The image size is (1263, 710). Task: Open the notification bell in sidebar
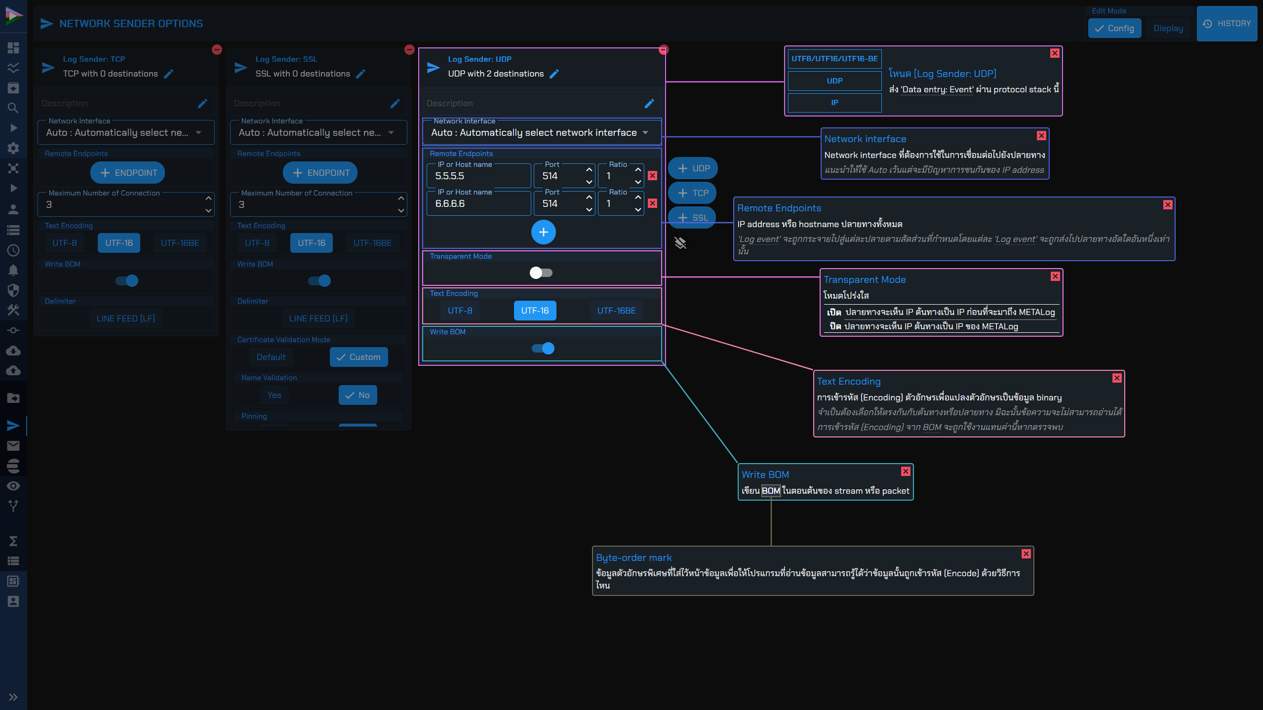click(13, 270)
